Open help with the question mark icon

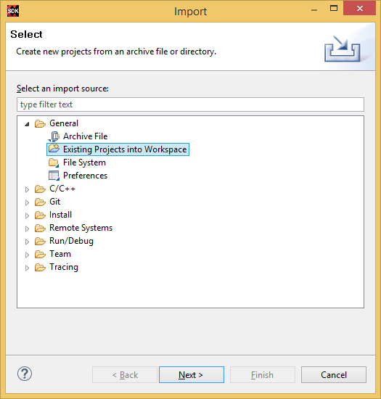click(x=25, y=374)
